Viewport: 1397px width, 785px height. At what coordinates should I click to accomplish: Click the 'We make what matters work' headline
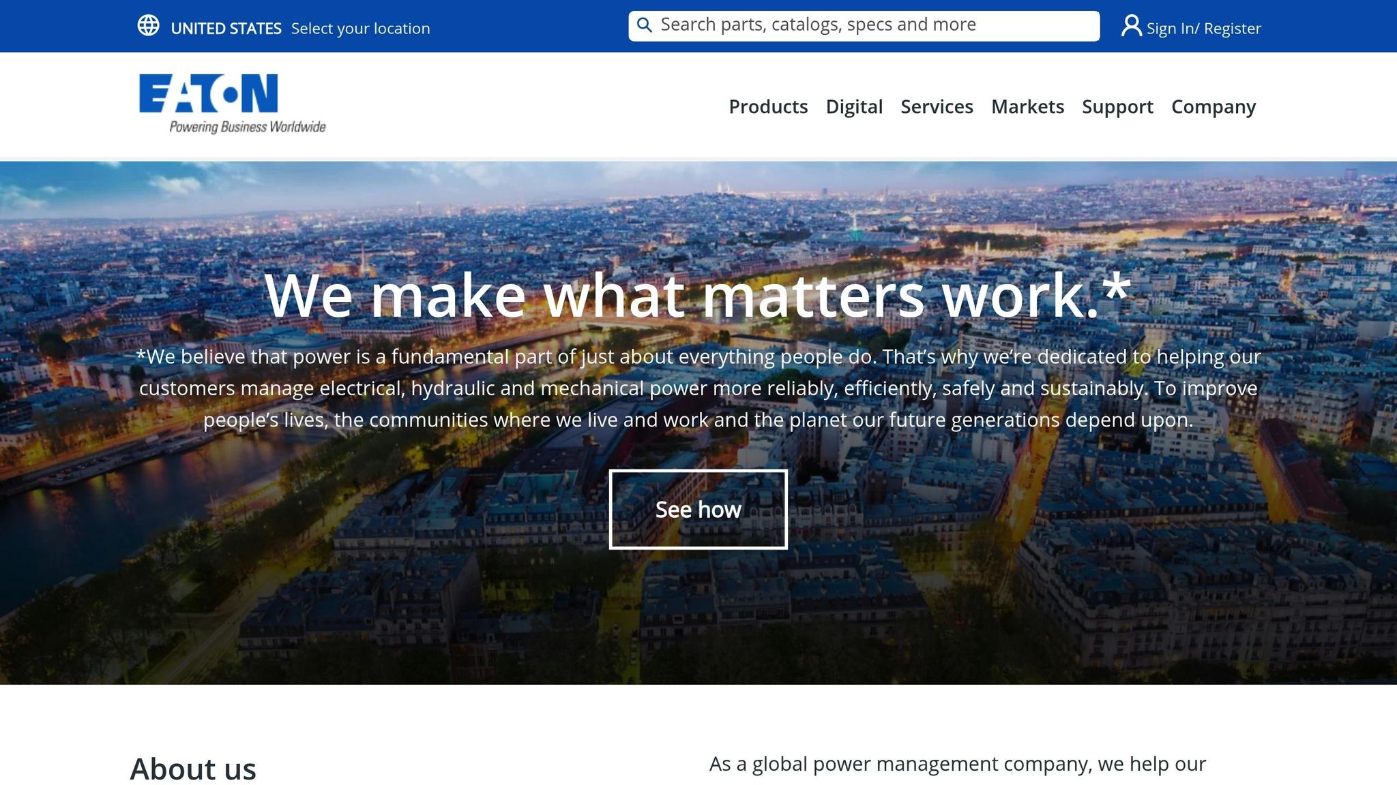(698, 295)
